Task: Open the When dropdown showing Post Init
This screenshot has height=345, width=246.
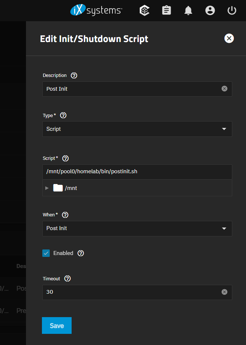Action: (137, 229)
